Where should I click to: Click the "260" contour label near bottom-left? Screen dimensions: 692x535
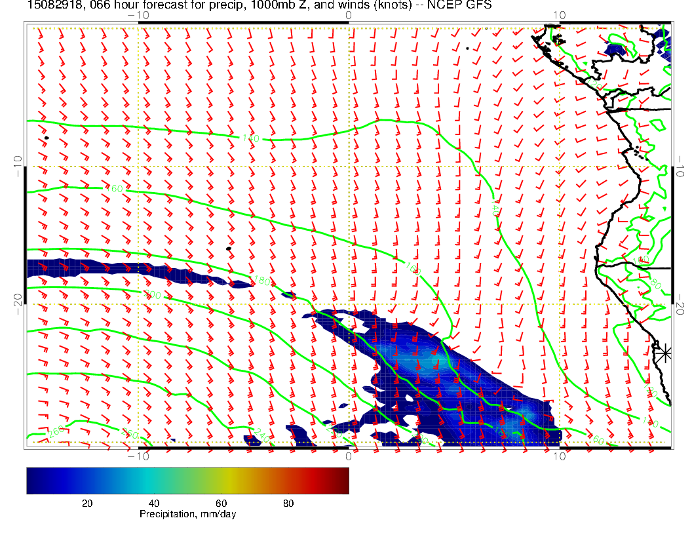coord(57,432)
